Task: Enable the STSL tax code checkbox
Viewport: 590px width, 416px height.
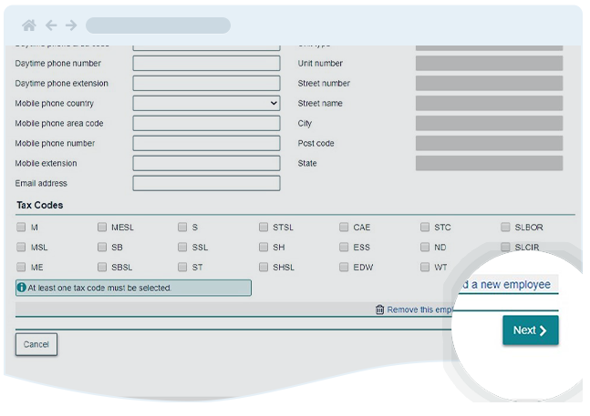Action: 264,228
